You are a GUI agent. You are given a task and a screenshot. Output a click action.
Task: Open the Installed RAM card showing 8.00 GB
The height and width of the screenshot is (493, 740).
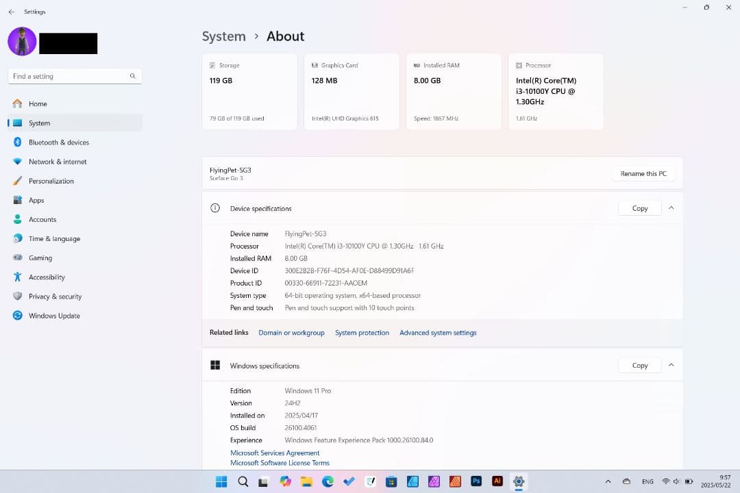click(x=454, y=92)
